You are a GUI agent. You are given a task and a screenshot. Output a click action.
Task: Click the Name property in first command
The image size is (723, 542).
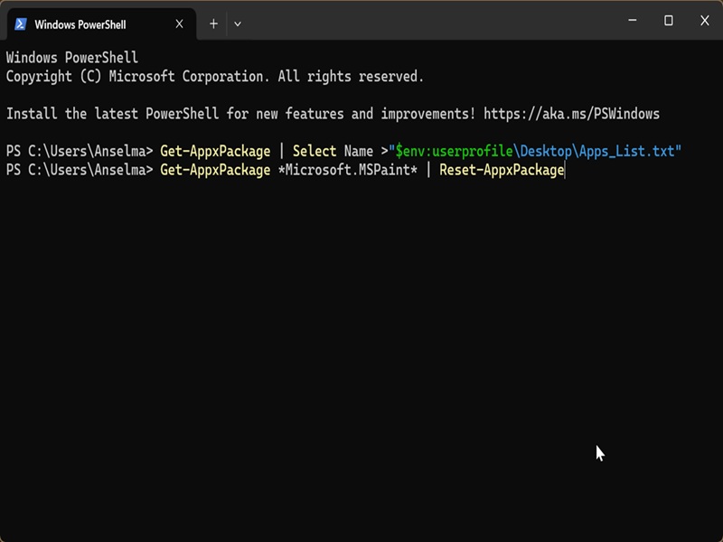pos(358,151)
